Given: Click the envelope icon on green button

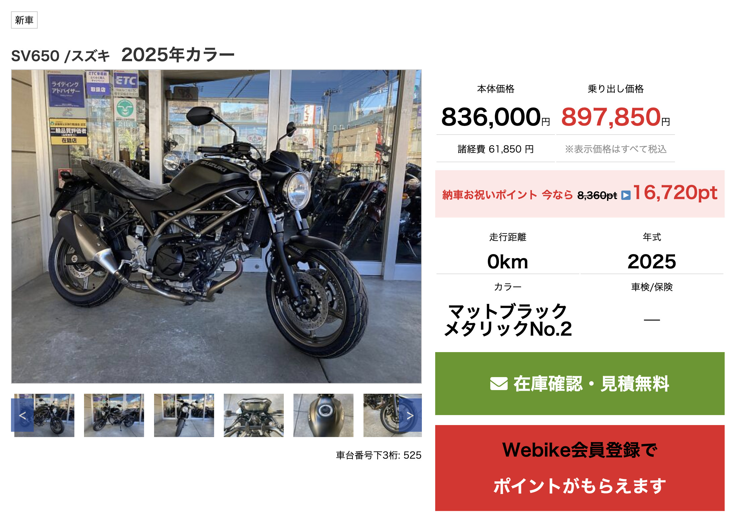Looking at the screenshot, I should click(499, 383).
